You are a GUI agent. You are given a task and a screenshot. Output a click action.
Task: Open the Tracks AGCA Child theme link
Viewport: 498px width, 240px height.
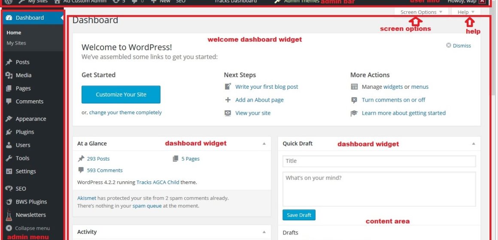pos(158,182)
